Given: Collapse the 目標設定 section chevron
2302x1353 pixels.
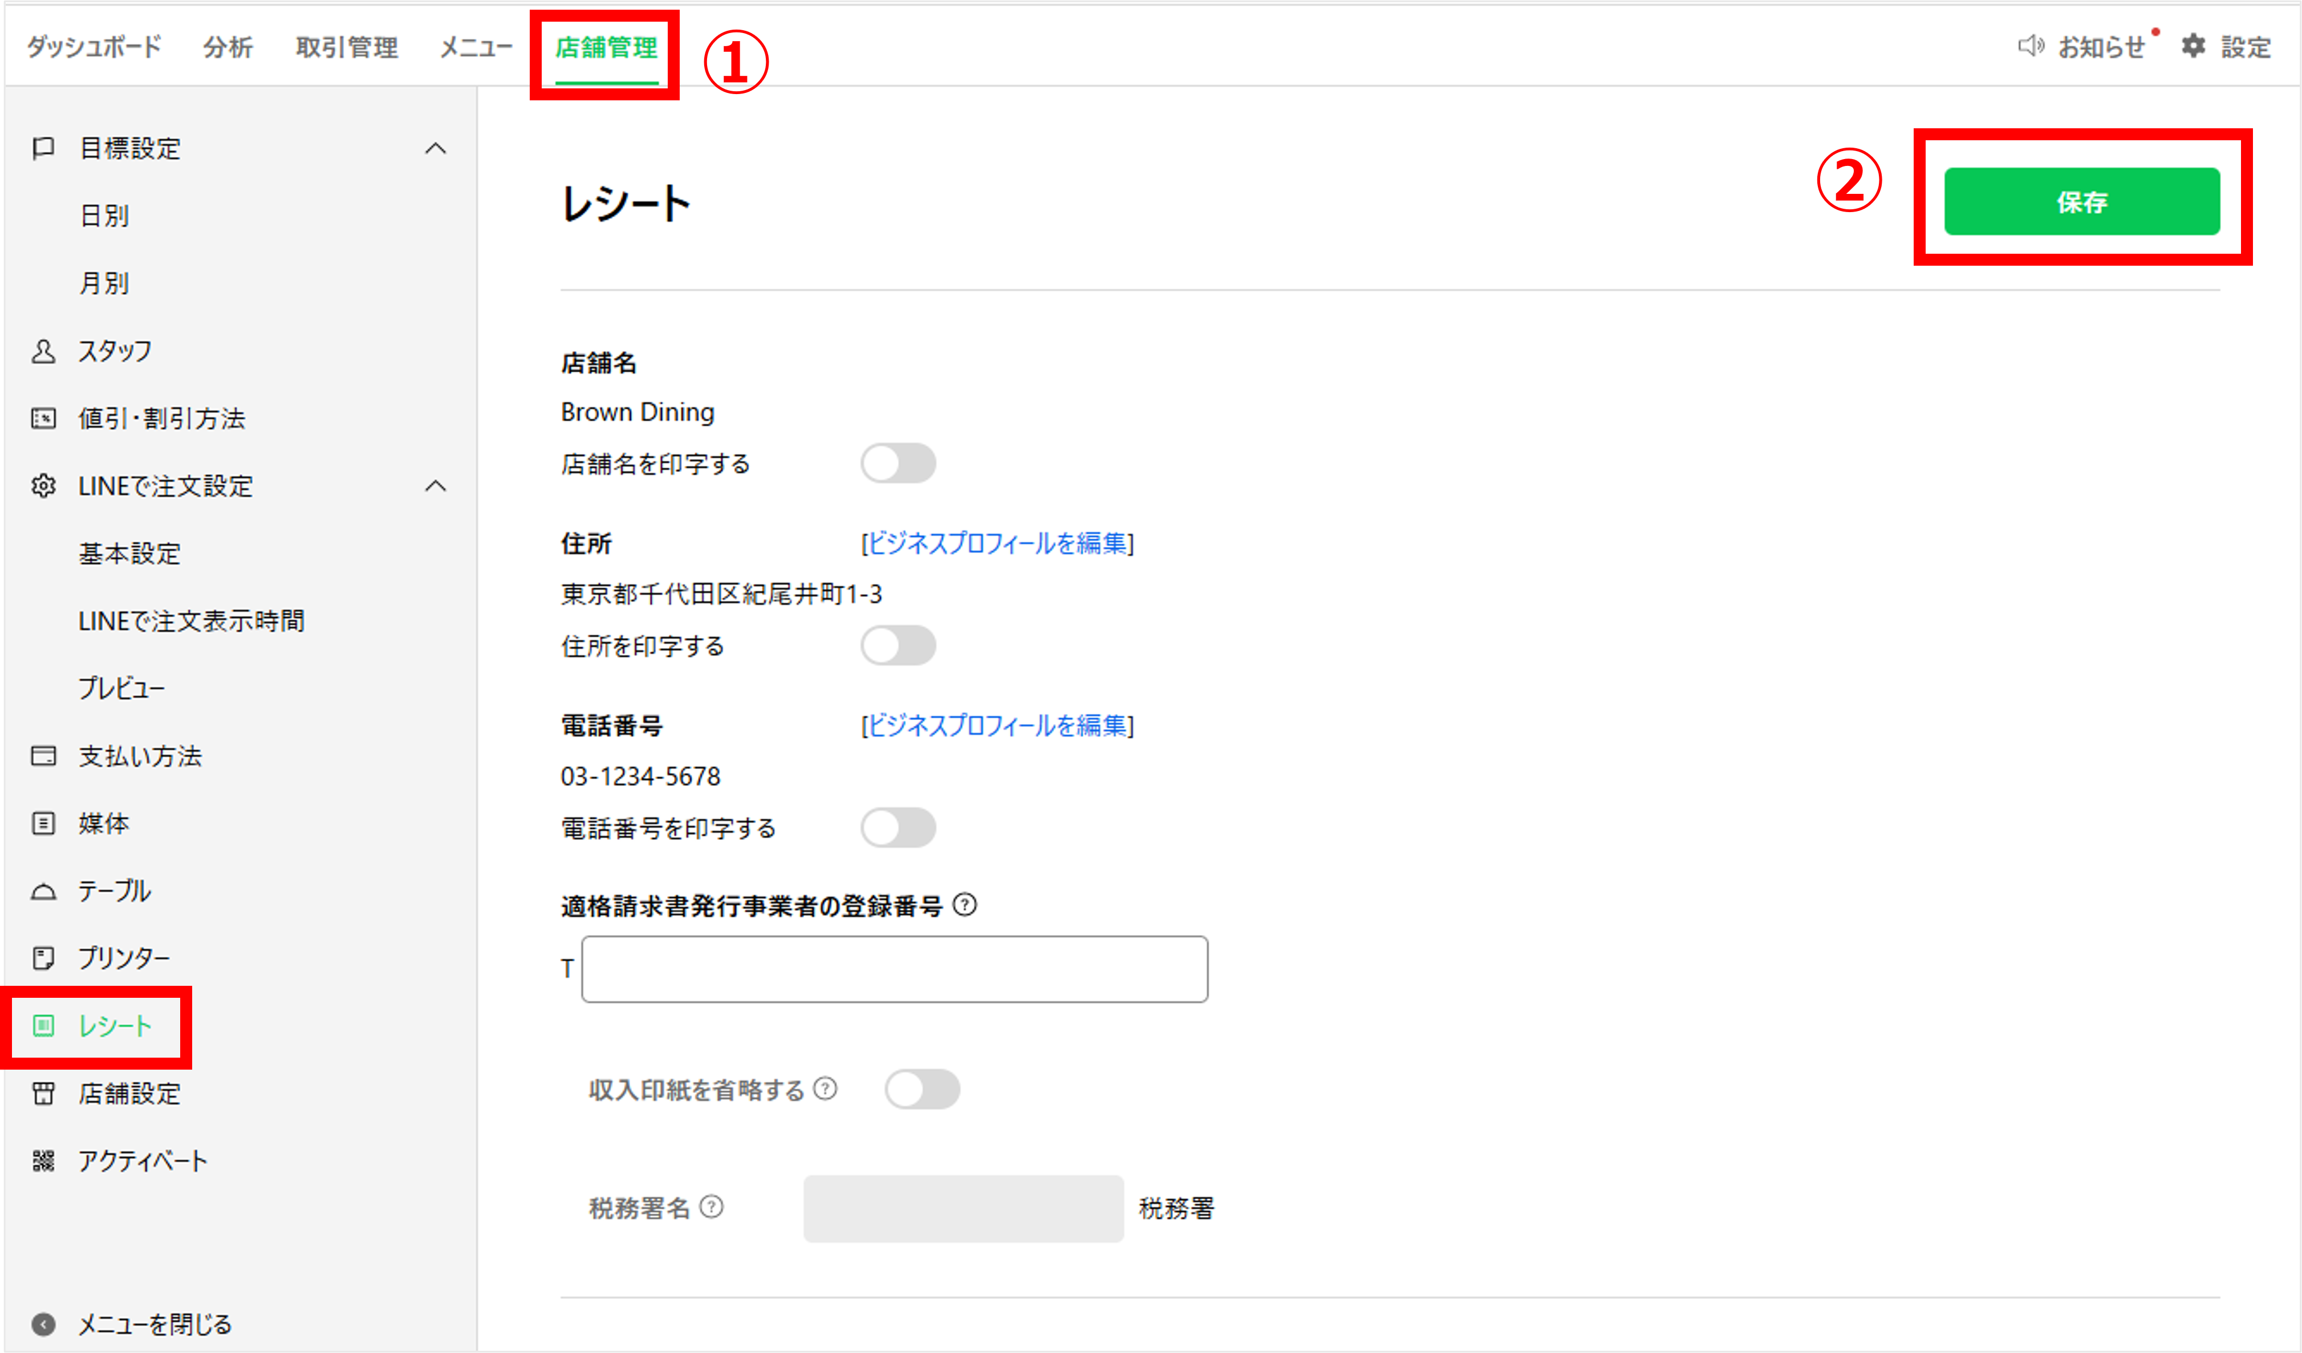Looking at the screenshot, I should click(x=436, y=148).
